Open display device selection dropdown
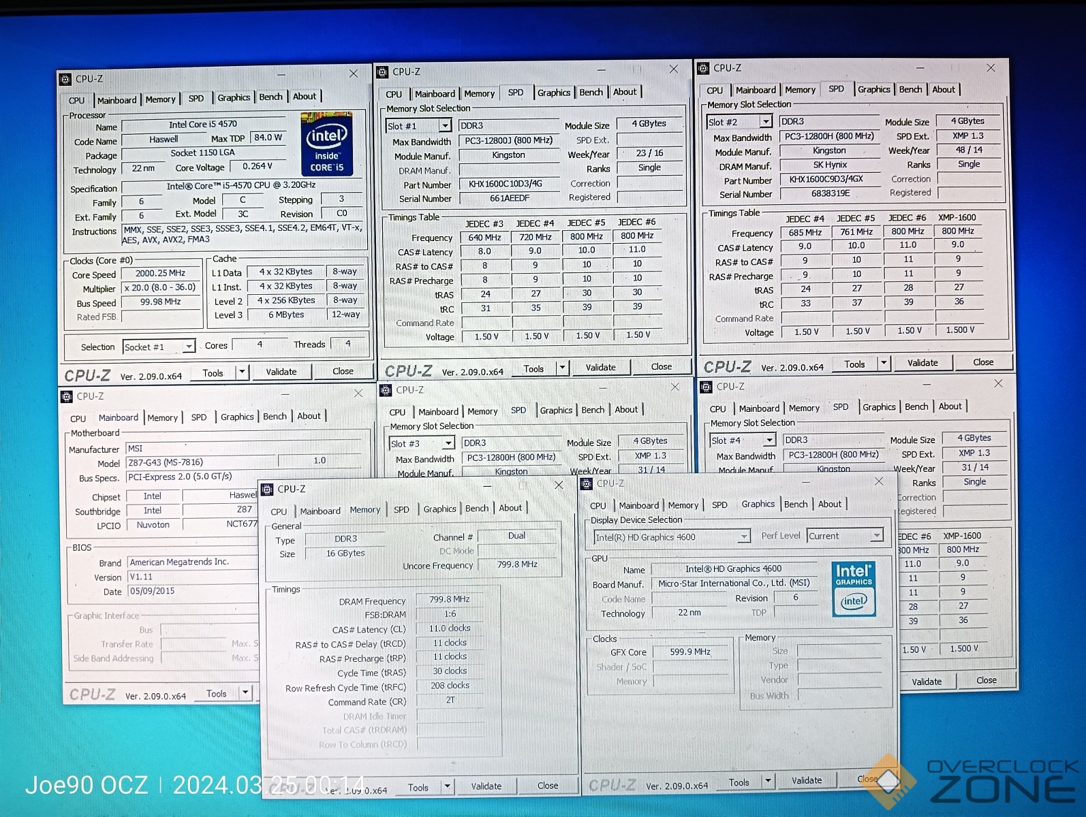This screenshot has width=1086, height=817. [744, 536]
